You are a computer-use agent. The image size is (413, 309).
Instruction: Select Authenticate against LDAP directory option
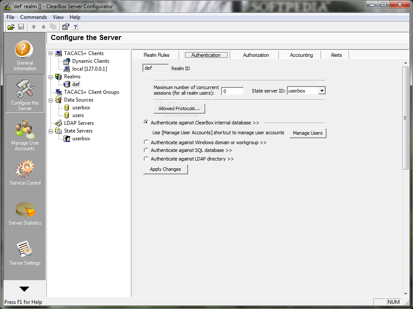click(146, 159)
